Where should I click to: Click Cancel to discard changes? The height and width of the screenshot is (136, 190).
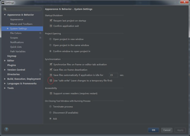[167, 130]
